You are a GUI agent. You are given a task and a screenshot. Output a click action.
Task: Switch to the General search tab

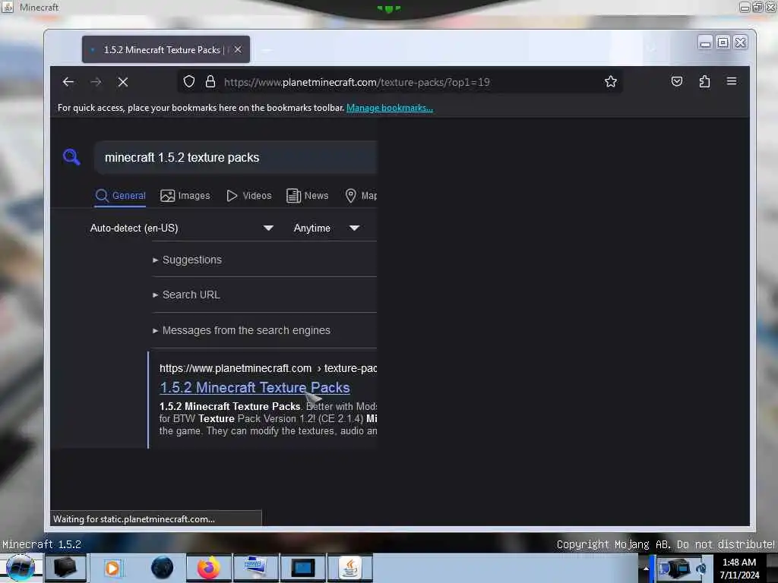pos(121,196)
